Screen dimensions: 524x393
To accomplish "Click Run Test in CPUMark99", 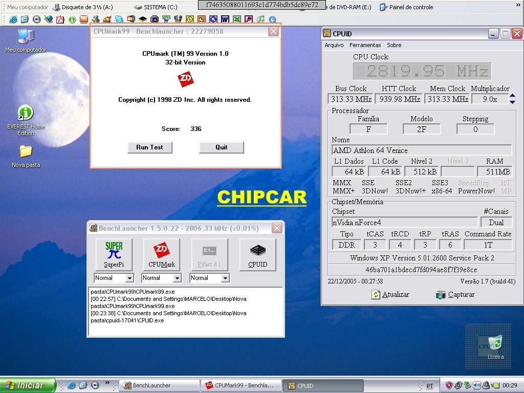I will pyautogui.click(x=150, y=147).
